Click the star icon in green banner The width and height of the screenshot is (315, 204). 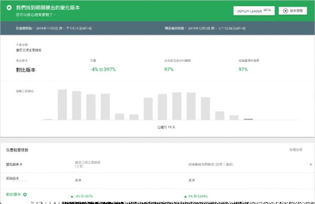point(9,8)
